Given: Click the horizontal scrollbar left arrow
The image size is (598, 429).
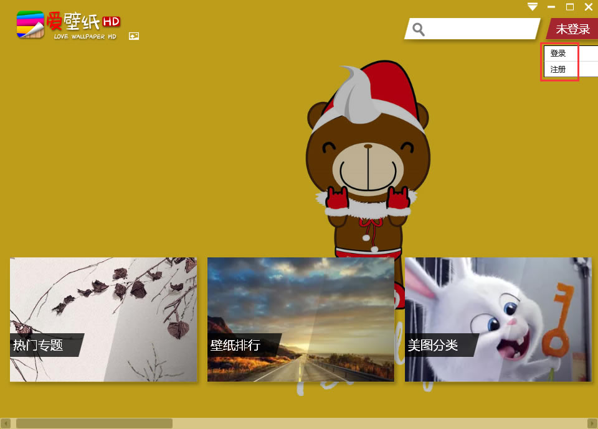Looking at the screenshot, I should tap(6, 423).
